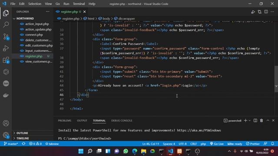
Task: Open the Selection menu
Action: [35, 4]
